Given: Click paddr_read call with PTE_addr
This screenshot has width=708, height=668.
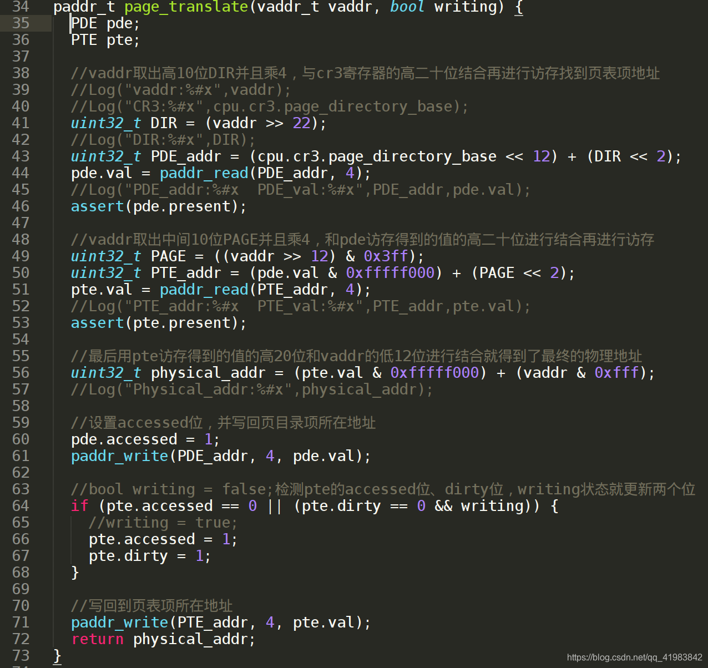Looking at the screenshot, I should coord(265,290).
